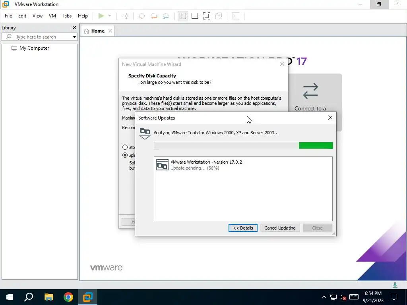Screen dimensions: 407x305
Task: Open the power options dropdown arrow
Action: [x=110, y=16]
